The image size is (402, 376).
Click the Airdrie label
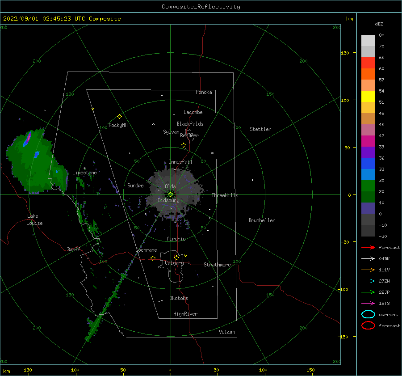(176, 239)
